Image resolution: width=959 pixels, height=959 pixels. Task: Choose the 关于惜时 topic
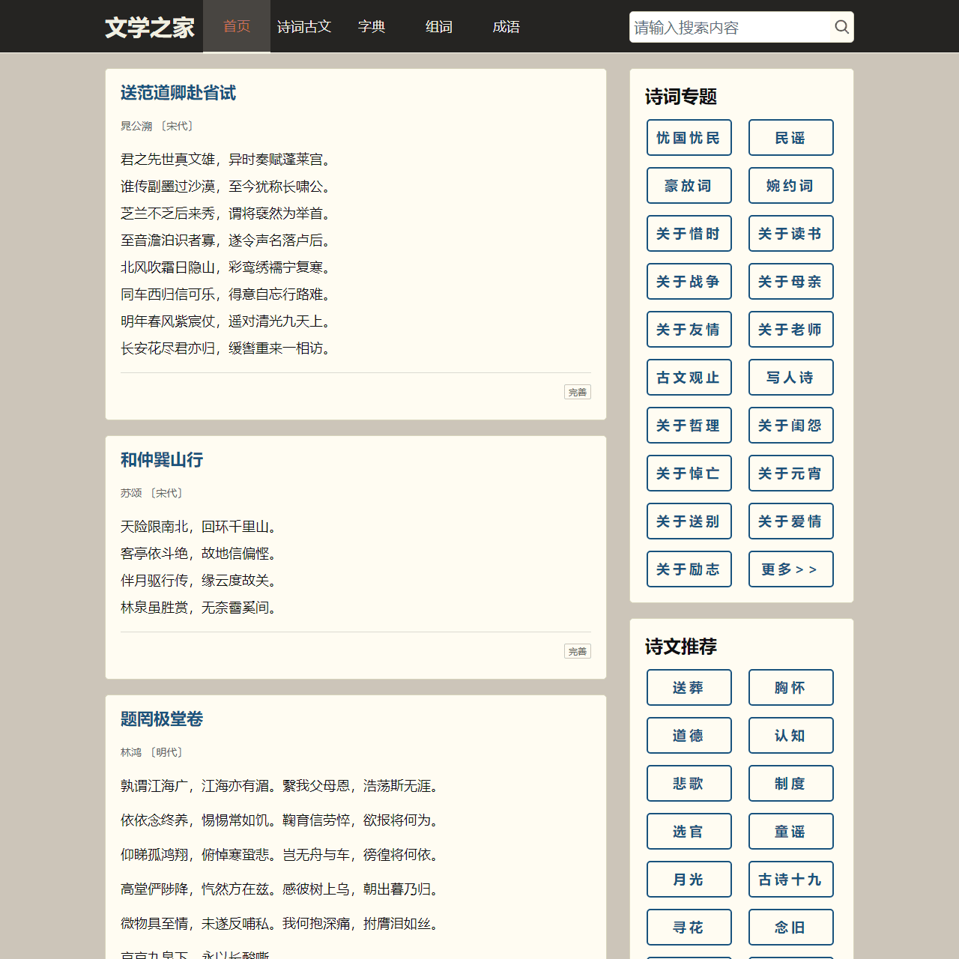[x=689, y=234]
